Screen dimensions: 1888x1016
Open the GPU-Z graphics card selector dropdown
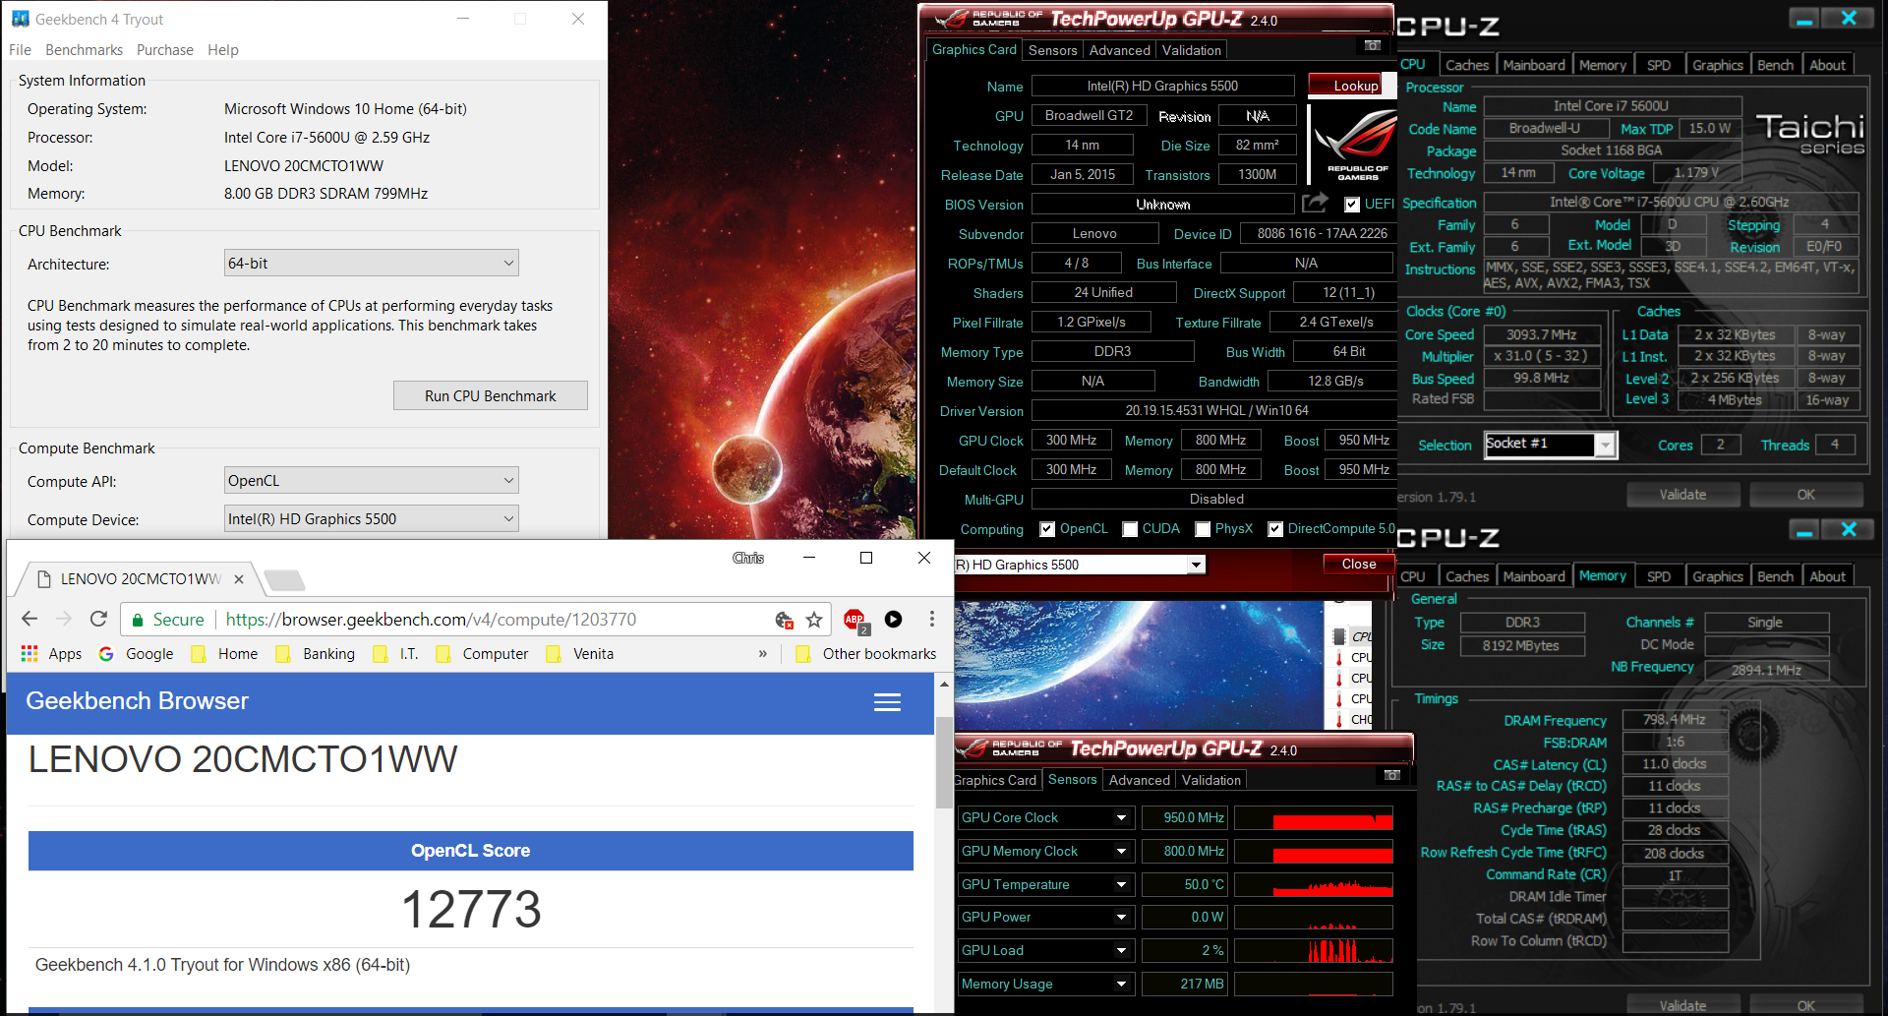[x=1197, y=565]
